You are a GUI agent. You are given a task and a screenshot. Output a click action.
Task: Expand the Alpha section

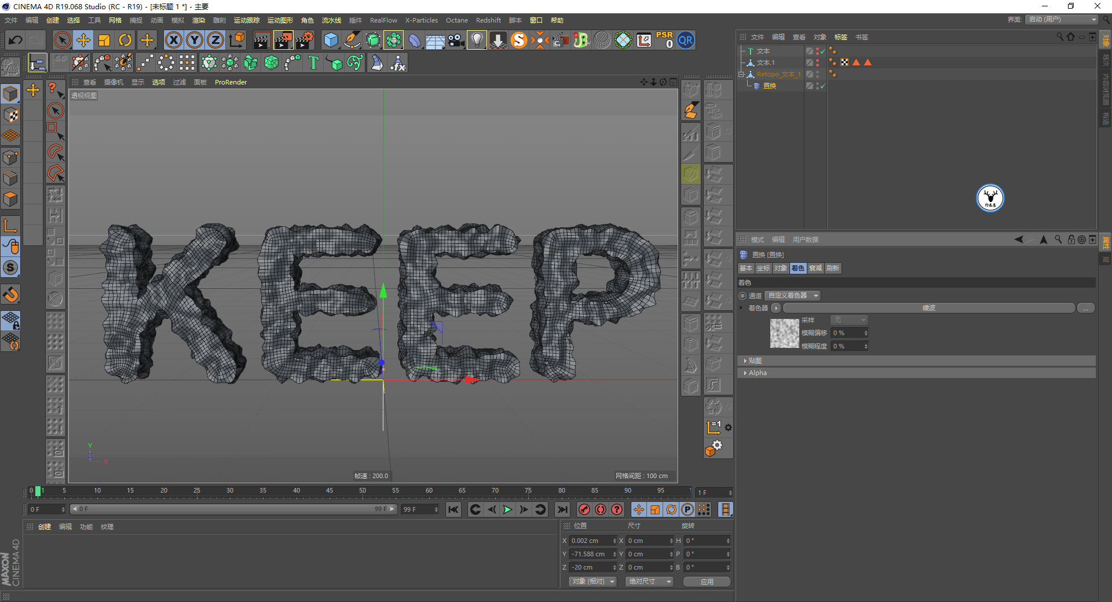tap(757, 373)
